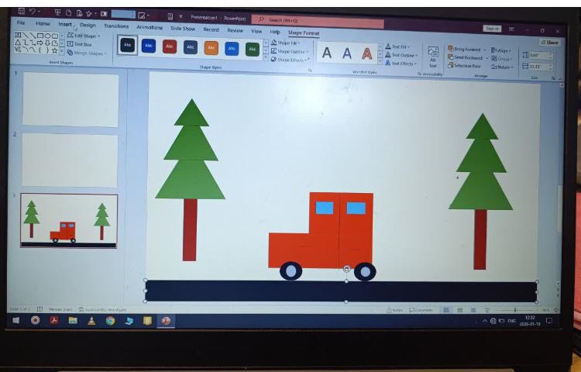
Task: Open the Selection Pane
Action: 467,66
